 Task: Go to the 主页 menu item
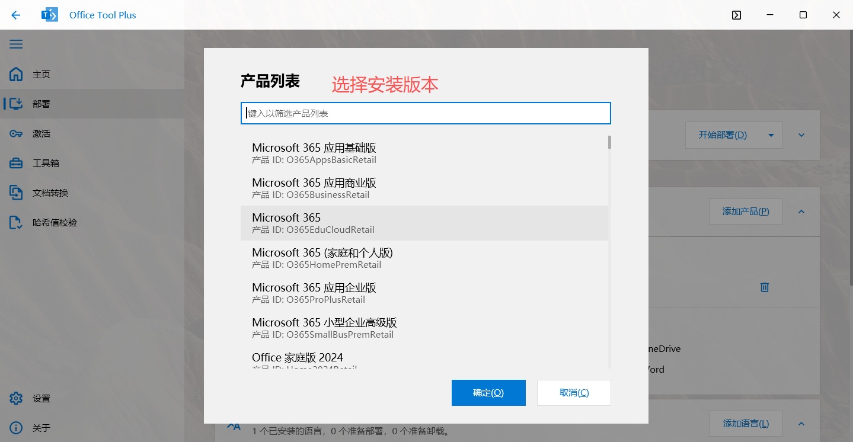pyautogui.click(x=92, y=75)
